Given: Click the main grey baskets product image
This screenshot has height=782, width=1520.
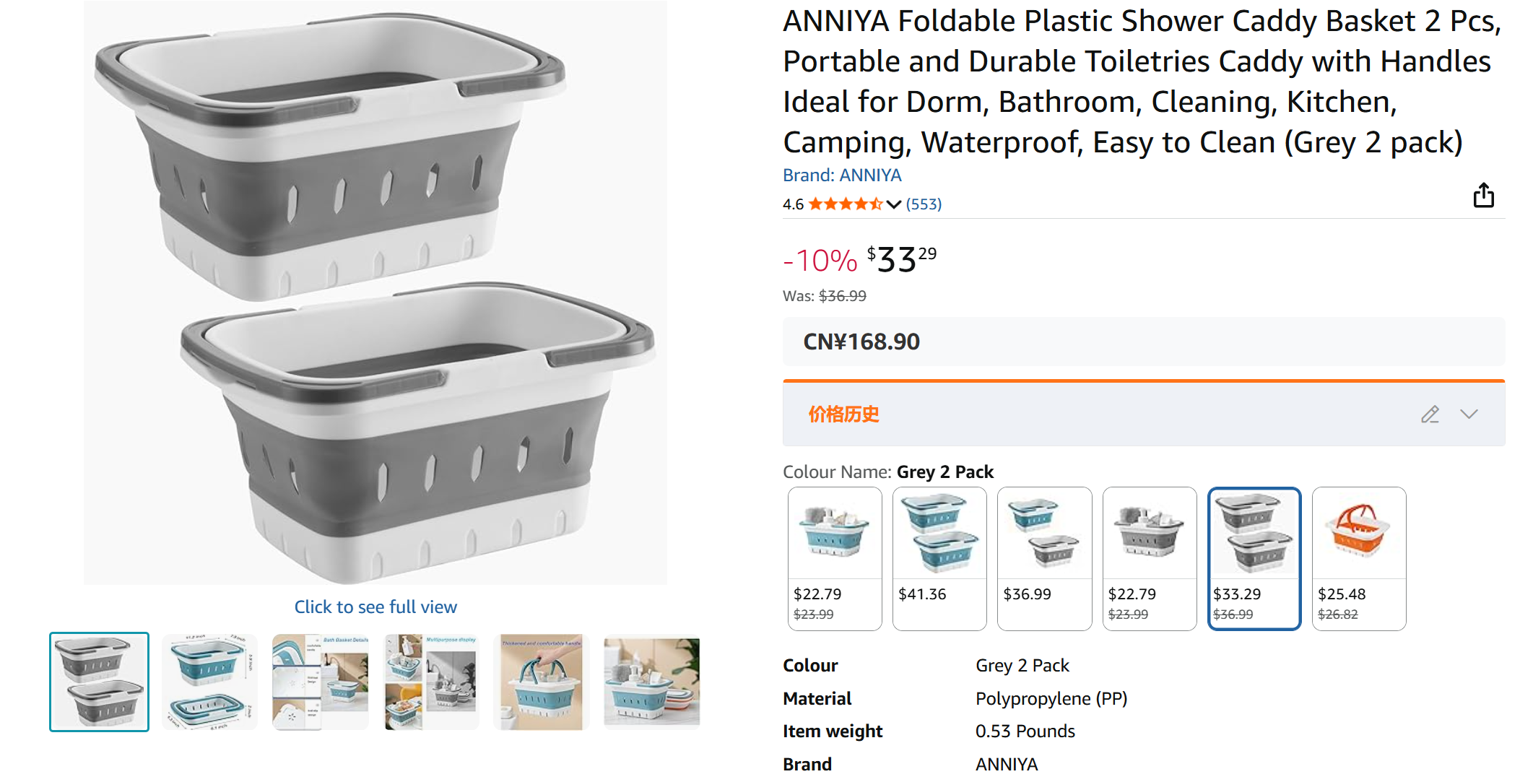Looking at the screenshot, I should pyautogui.click(x=375, y=292).
